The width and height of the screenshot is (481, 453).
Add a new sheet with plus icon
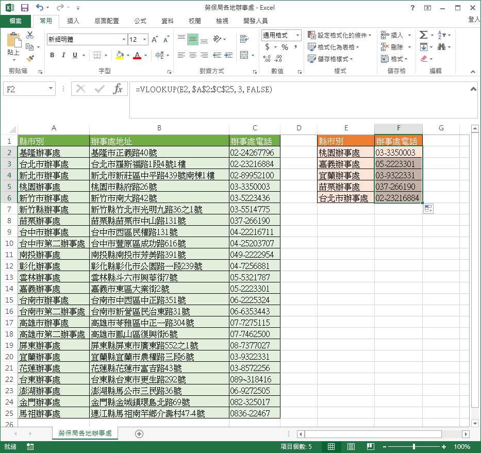pyautogui.click(x=139, y=434)
